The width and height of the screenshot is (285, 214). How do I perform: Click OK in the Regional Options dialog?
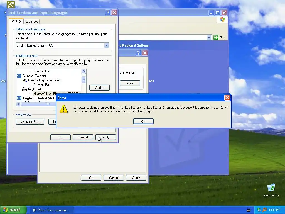(x=91, y=178)
